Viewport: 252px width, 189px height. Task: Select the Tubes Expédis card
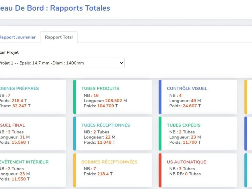(x=198, y=134)
